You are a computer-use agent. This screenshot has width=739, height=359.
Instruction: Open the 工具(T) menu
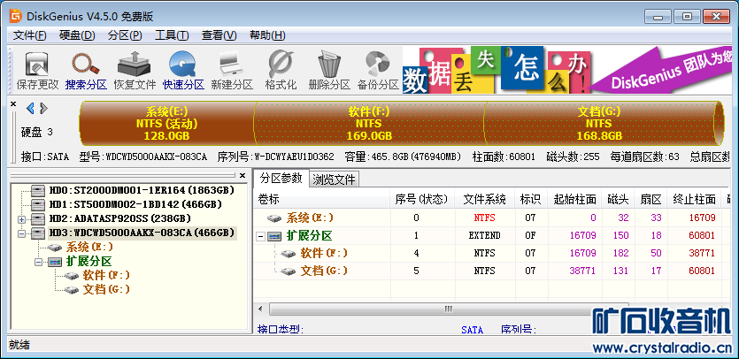coord(172,35)
